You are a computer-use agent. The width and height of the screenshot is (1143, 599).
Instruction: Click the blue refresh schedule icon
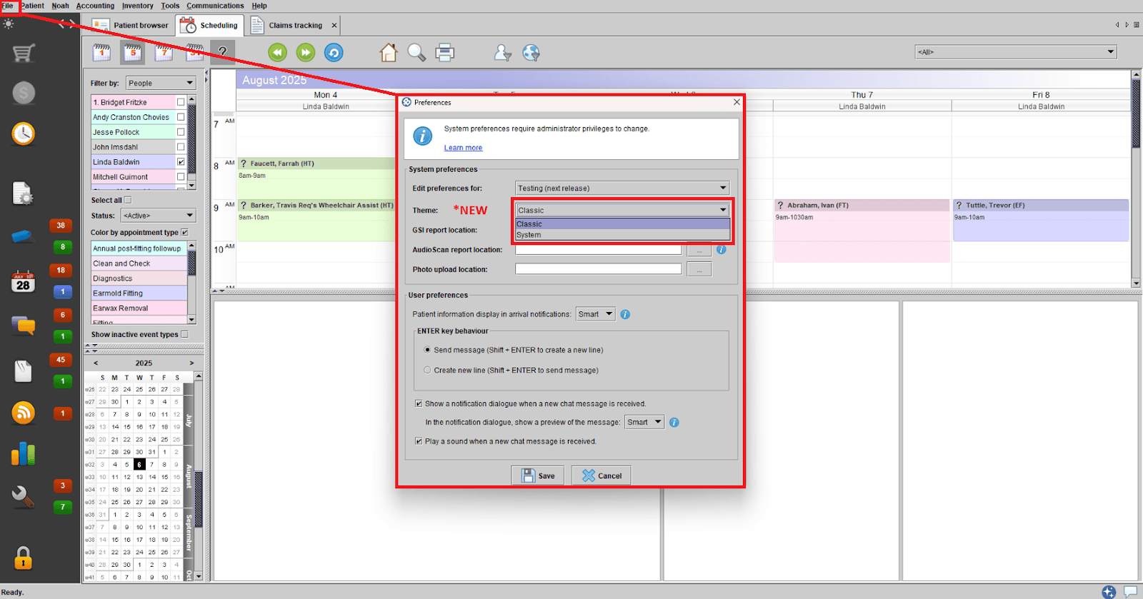[x=334, y=53]
